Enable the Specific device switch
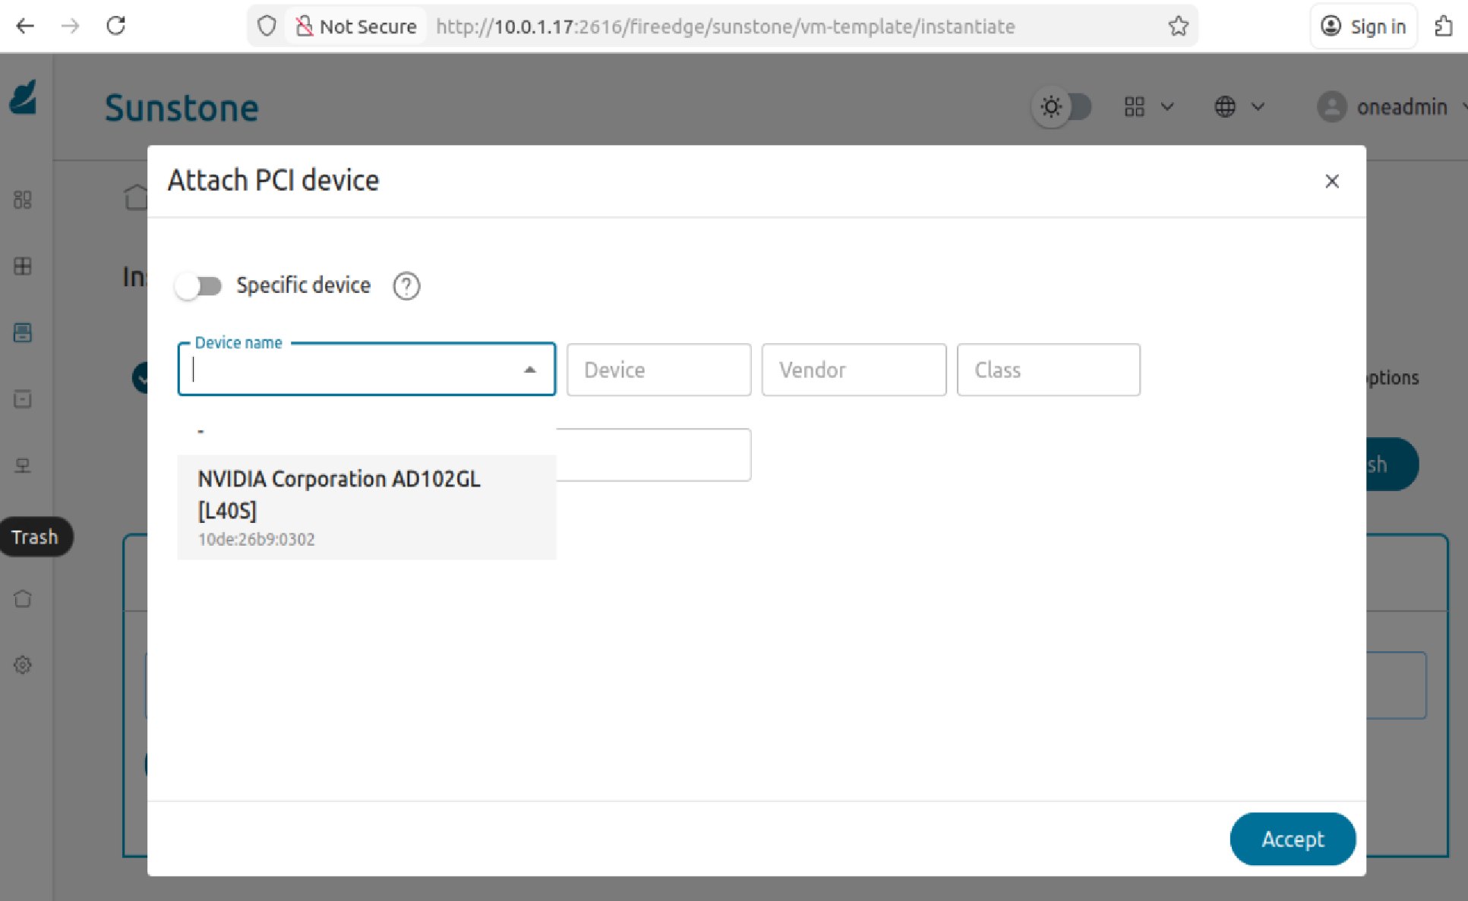 tap(198, 286)
